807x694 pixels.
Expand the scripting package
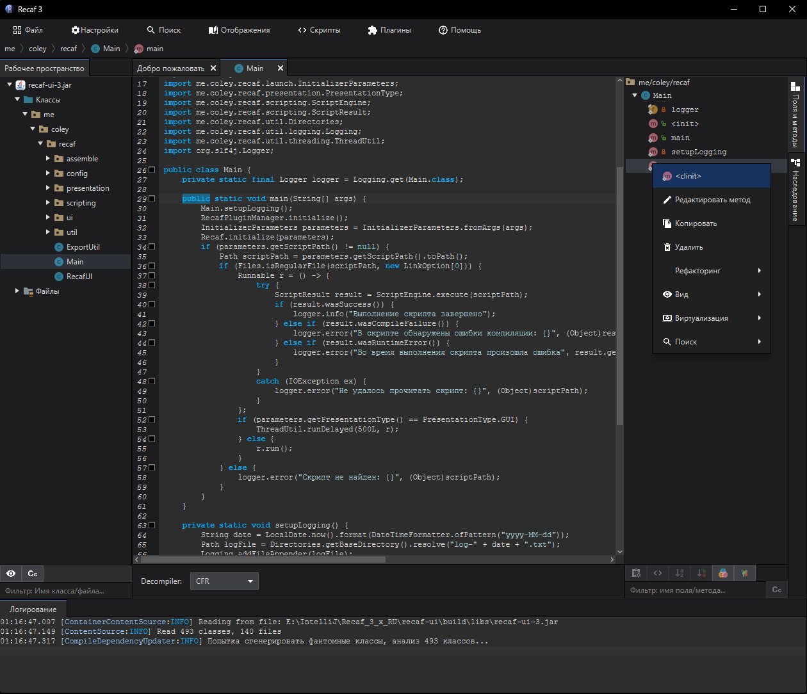(48, 202)
